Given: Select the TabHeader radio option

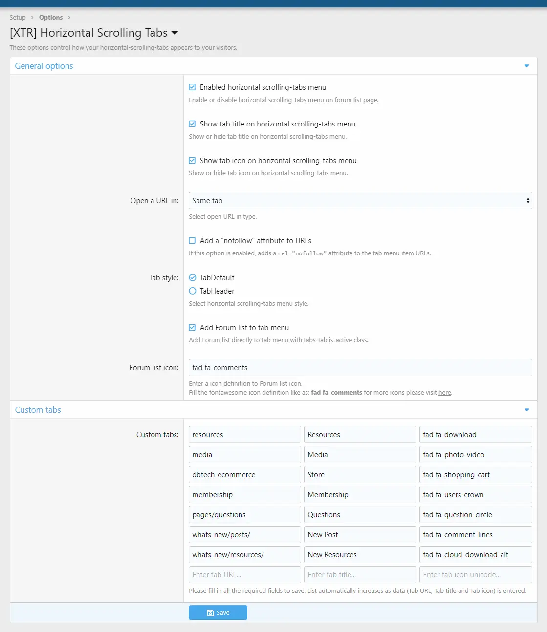Looking at the screenshot, I should tap(192, 291).
